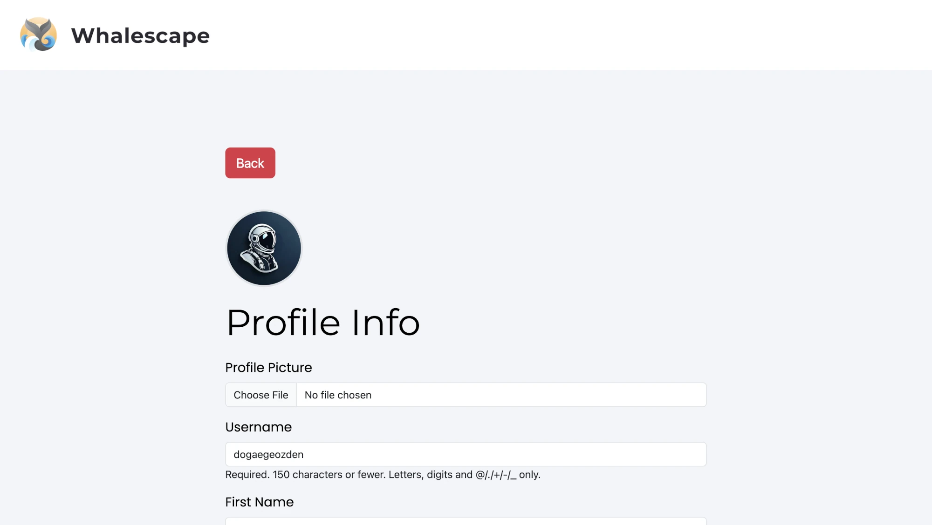Focus the Username field containing dogaegeozden
The height and width of the screenshot is (525, 932).
[466, 454]
